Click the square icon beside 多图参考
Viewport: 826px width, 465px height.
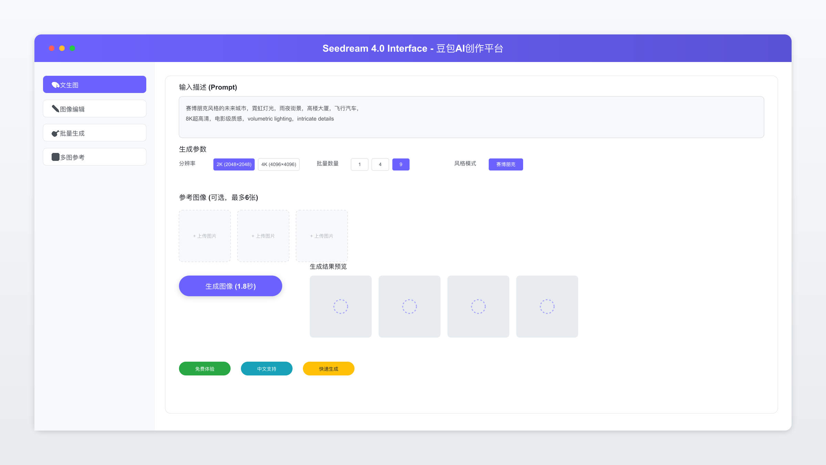pos(55,157)
